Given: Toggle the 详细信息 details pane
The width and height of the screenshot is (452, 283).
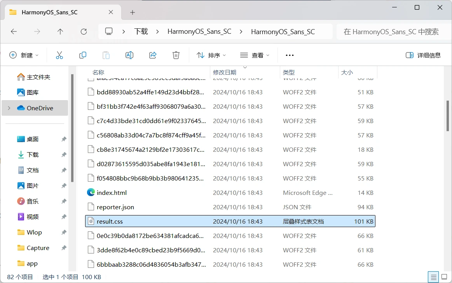Looking at the screenshot, I should 423,55.
